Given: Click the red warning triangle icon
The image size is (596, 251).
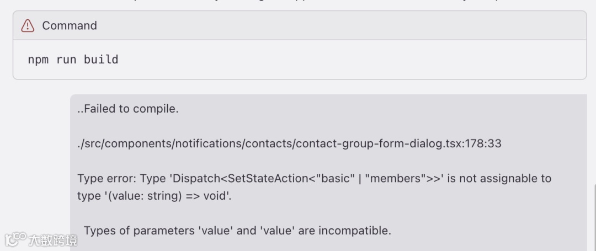Looking at the screenshot, I should 28,25.
